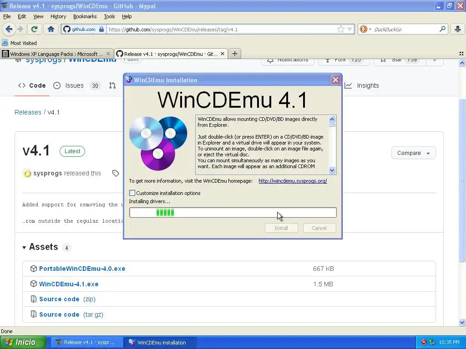466x349 pixels.
Task: Bookmark this page with the star icon
Action: (340, 29)
